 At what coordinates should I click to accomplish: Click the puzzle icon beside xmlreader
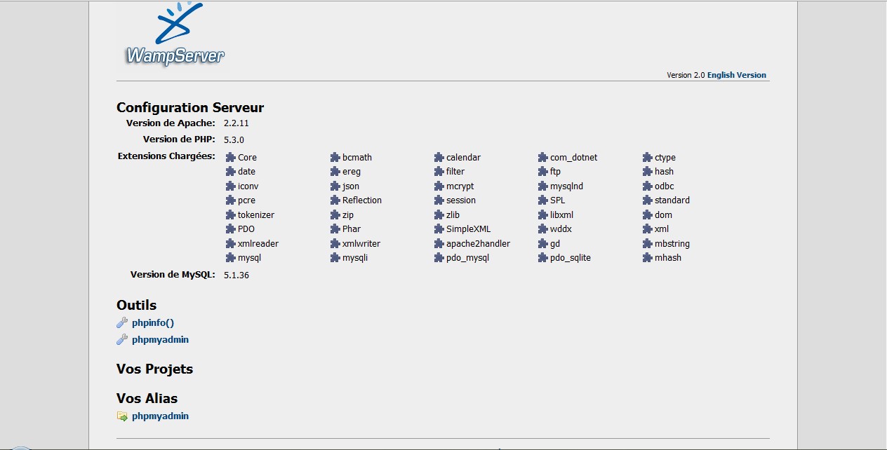pyautogui.click(x=230, y=244)
